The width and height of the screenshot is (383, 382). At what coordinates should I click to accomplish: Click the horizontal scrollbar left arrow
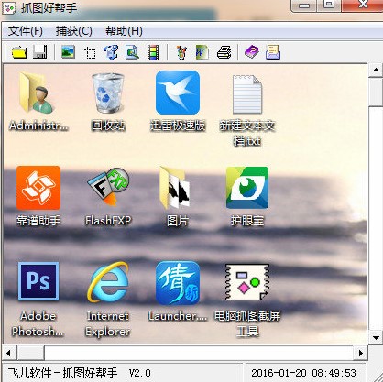point(8,354)
